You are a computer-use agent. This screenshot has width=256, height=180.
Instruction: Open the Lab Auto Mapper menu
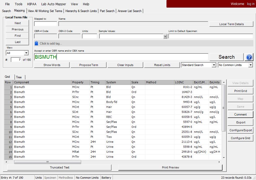click(x=54, y=4)
